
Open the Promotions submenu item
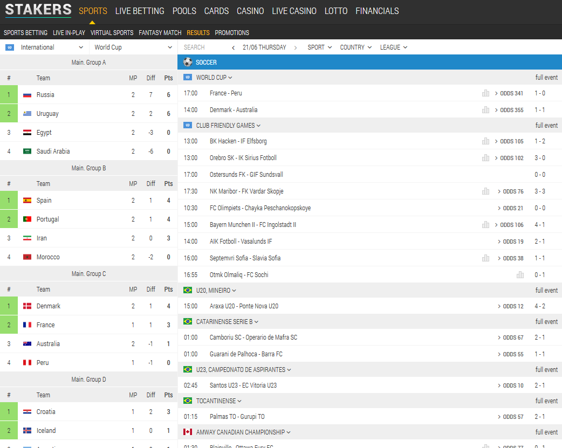[232, 33]
